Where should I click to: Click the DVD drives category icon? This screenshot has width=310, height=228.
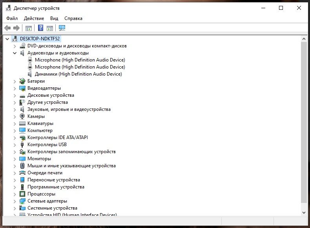(22, 46)
